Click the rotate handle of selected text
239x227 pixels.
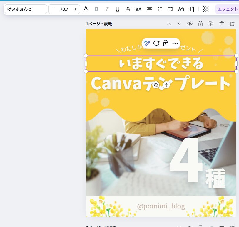[156, 85]
